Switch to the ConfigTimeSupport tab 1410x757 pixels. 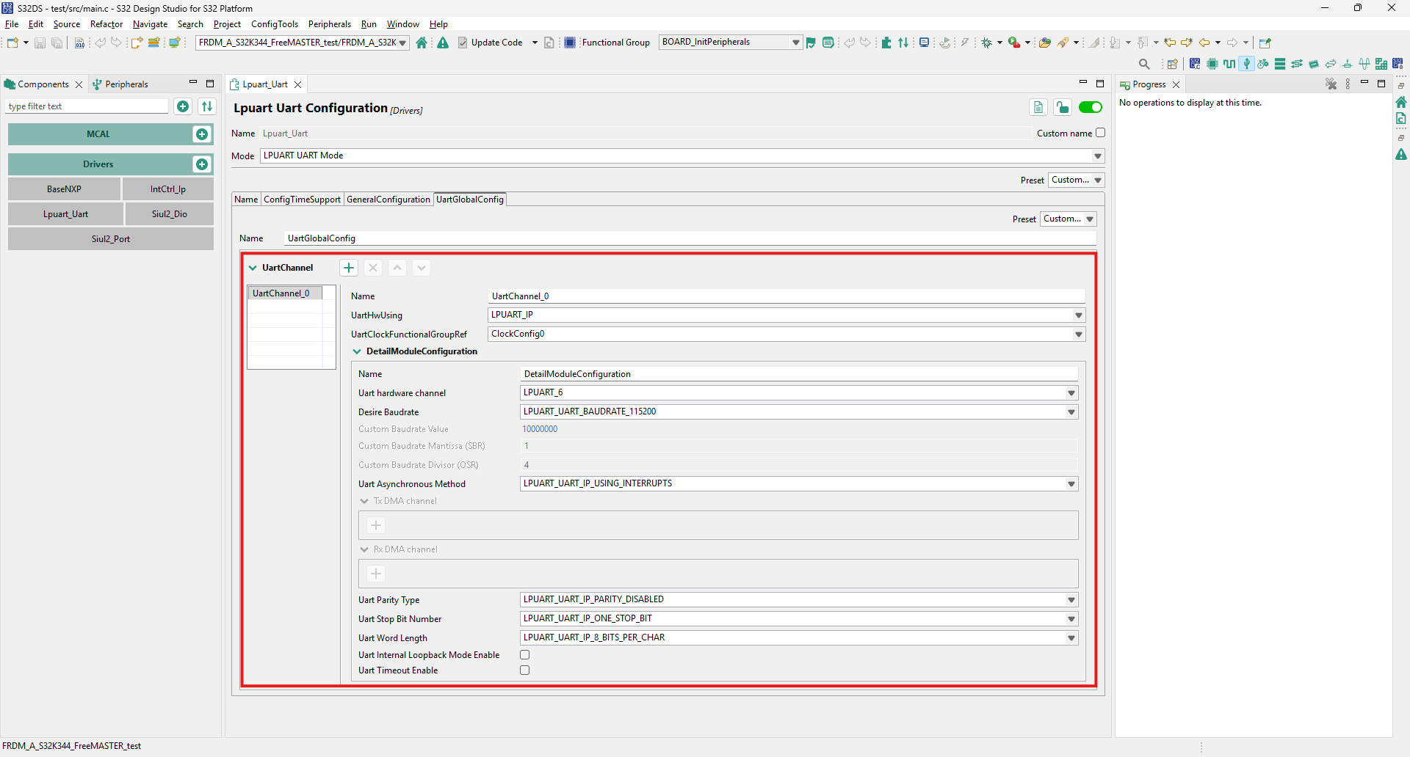[x=302, y=200]
